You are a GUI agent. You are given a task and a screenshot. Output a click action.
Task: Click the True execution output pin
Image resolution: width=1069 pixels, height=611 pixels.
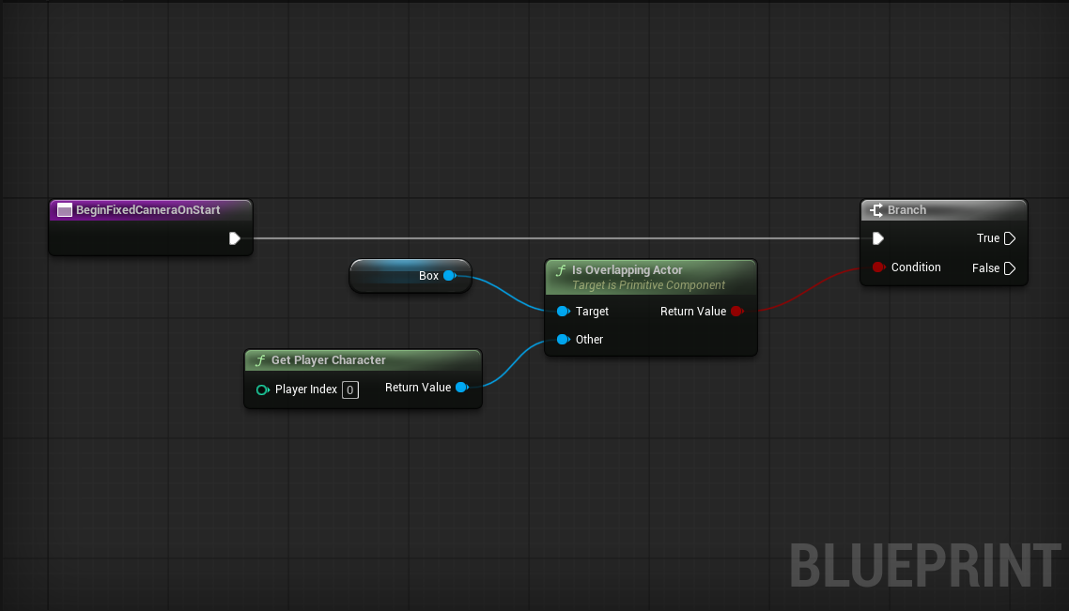(x=1010, y=238)
